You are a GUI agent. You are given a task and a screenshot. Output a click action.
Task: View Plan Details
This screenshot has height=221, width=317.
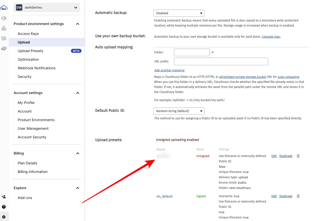pyautogui.click(x=27, y=163)
